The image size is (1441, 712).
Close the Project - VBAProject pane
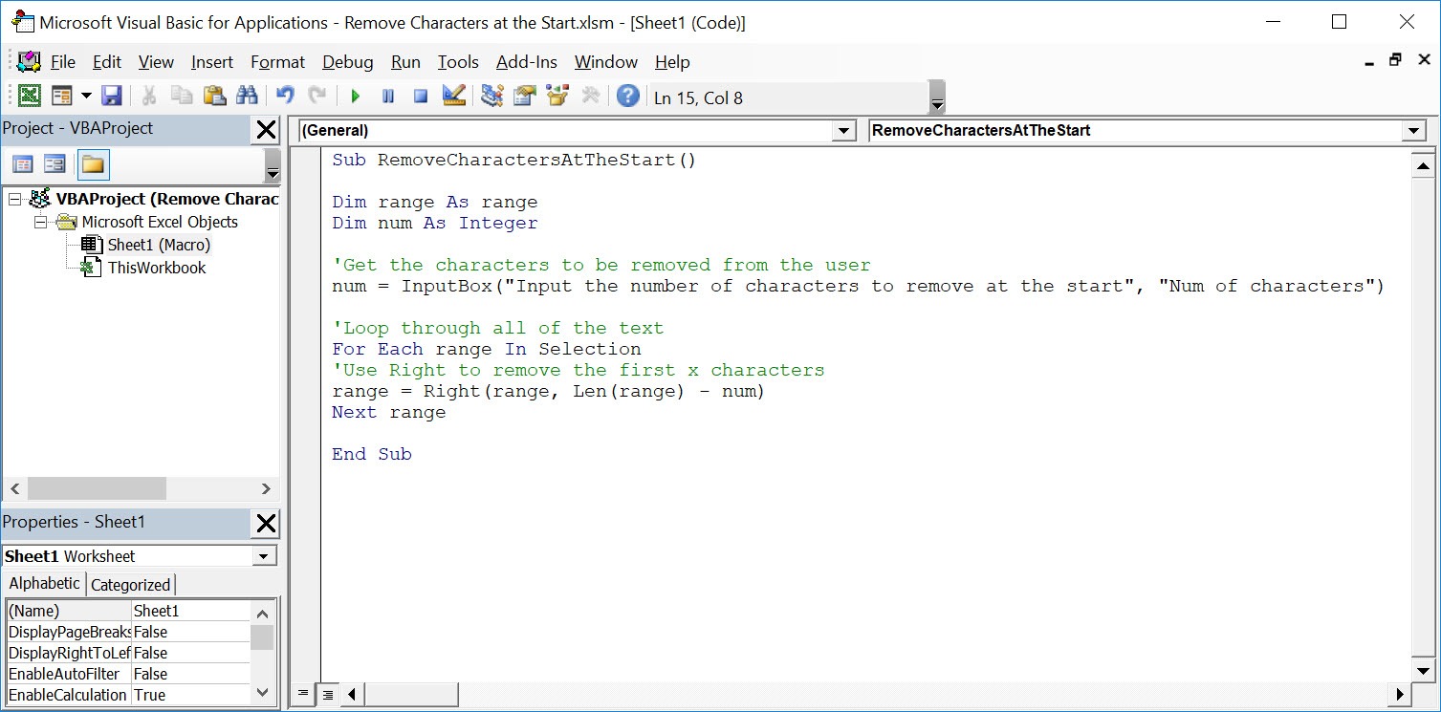click(266, 130)
